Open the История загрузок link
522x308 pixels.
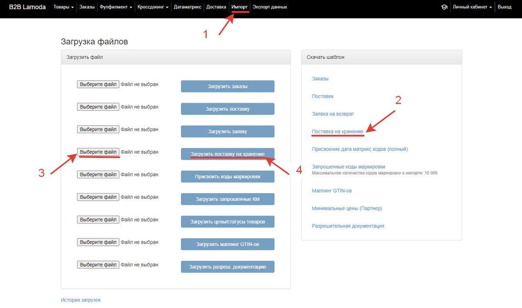[81, 300]
